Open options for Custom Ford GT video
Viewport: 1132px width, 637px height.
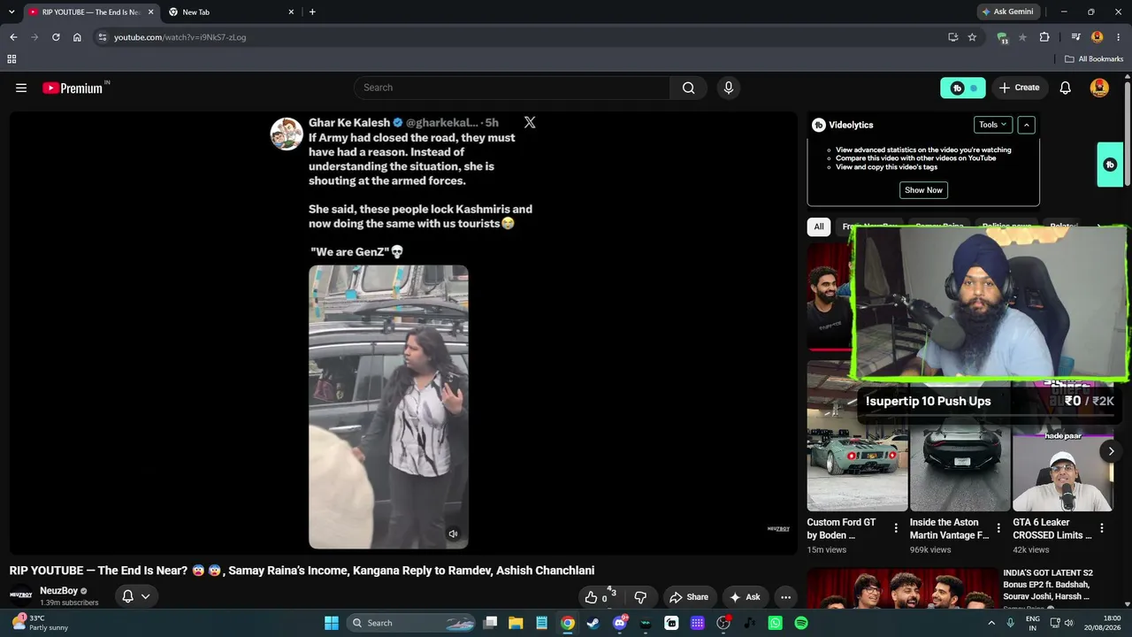(x=896, y=528)
